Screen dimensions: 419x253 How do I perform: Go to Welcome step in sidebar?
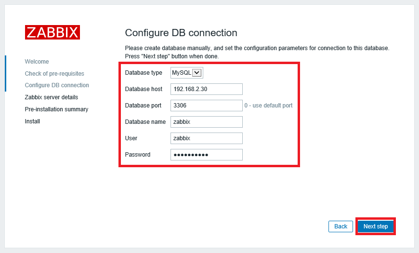[37, 62]
